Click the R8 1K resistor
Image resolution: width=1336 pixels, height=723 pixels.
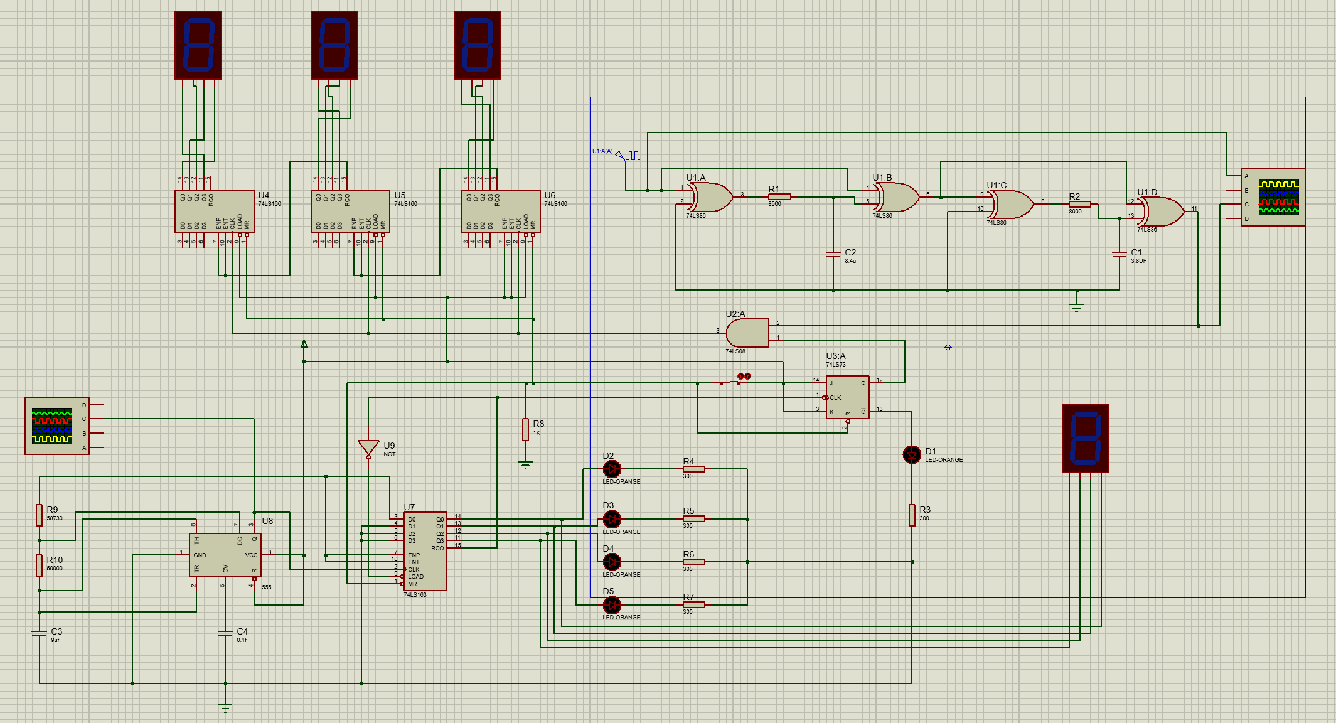point(525,429)
